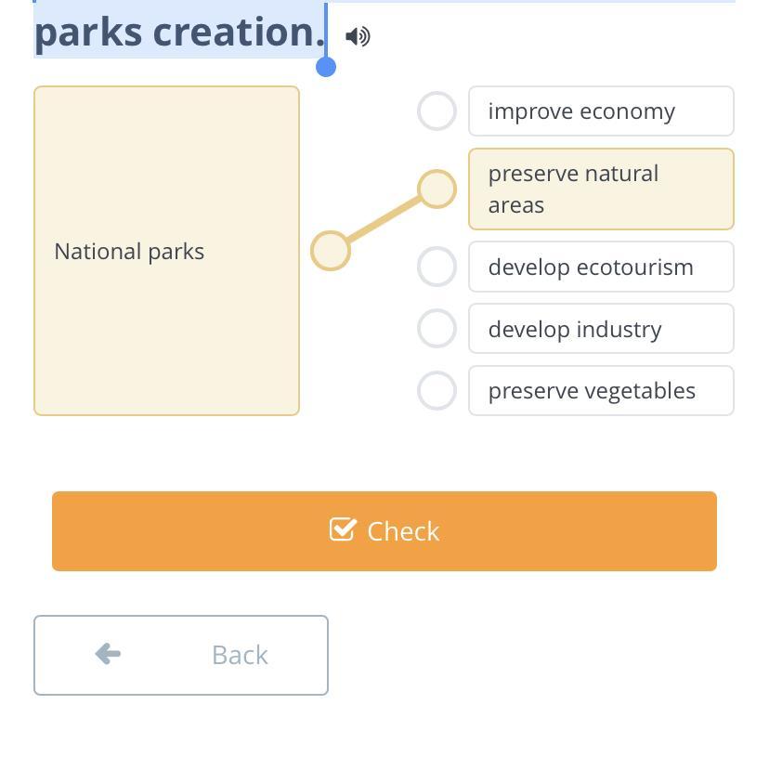
Task: Select the National parks card
Action: [166, 251]
